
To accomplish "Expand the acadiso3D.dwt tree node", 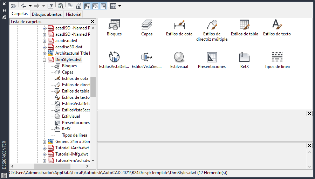I will point(44,47).
